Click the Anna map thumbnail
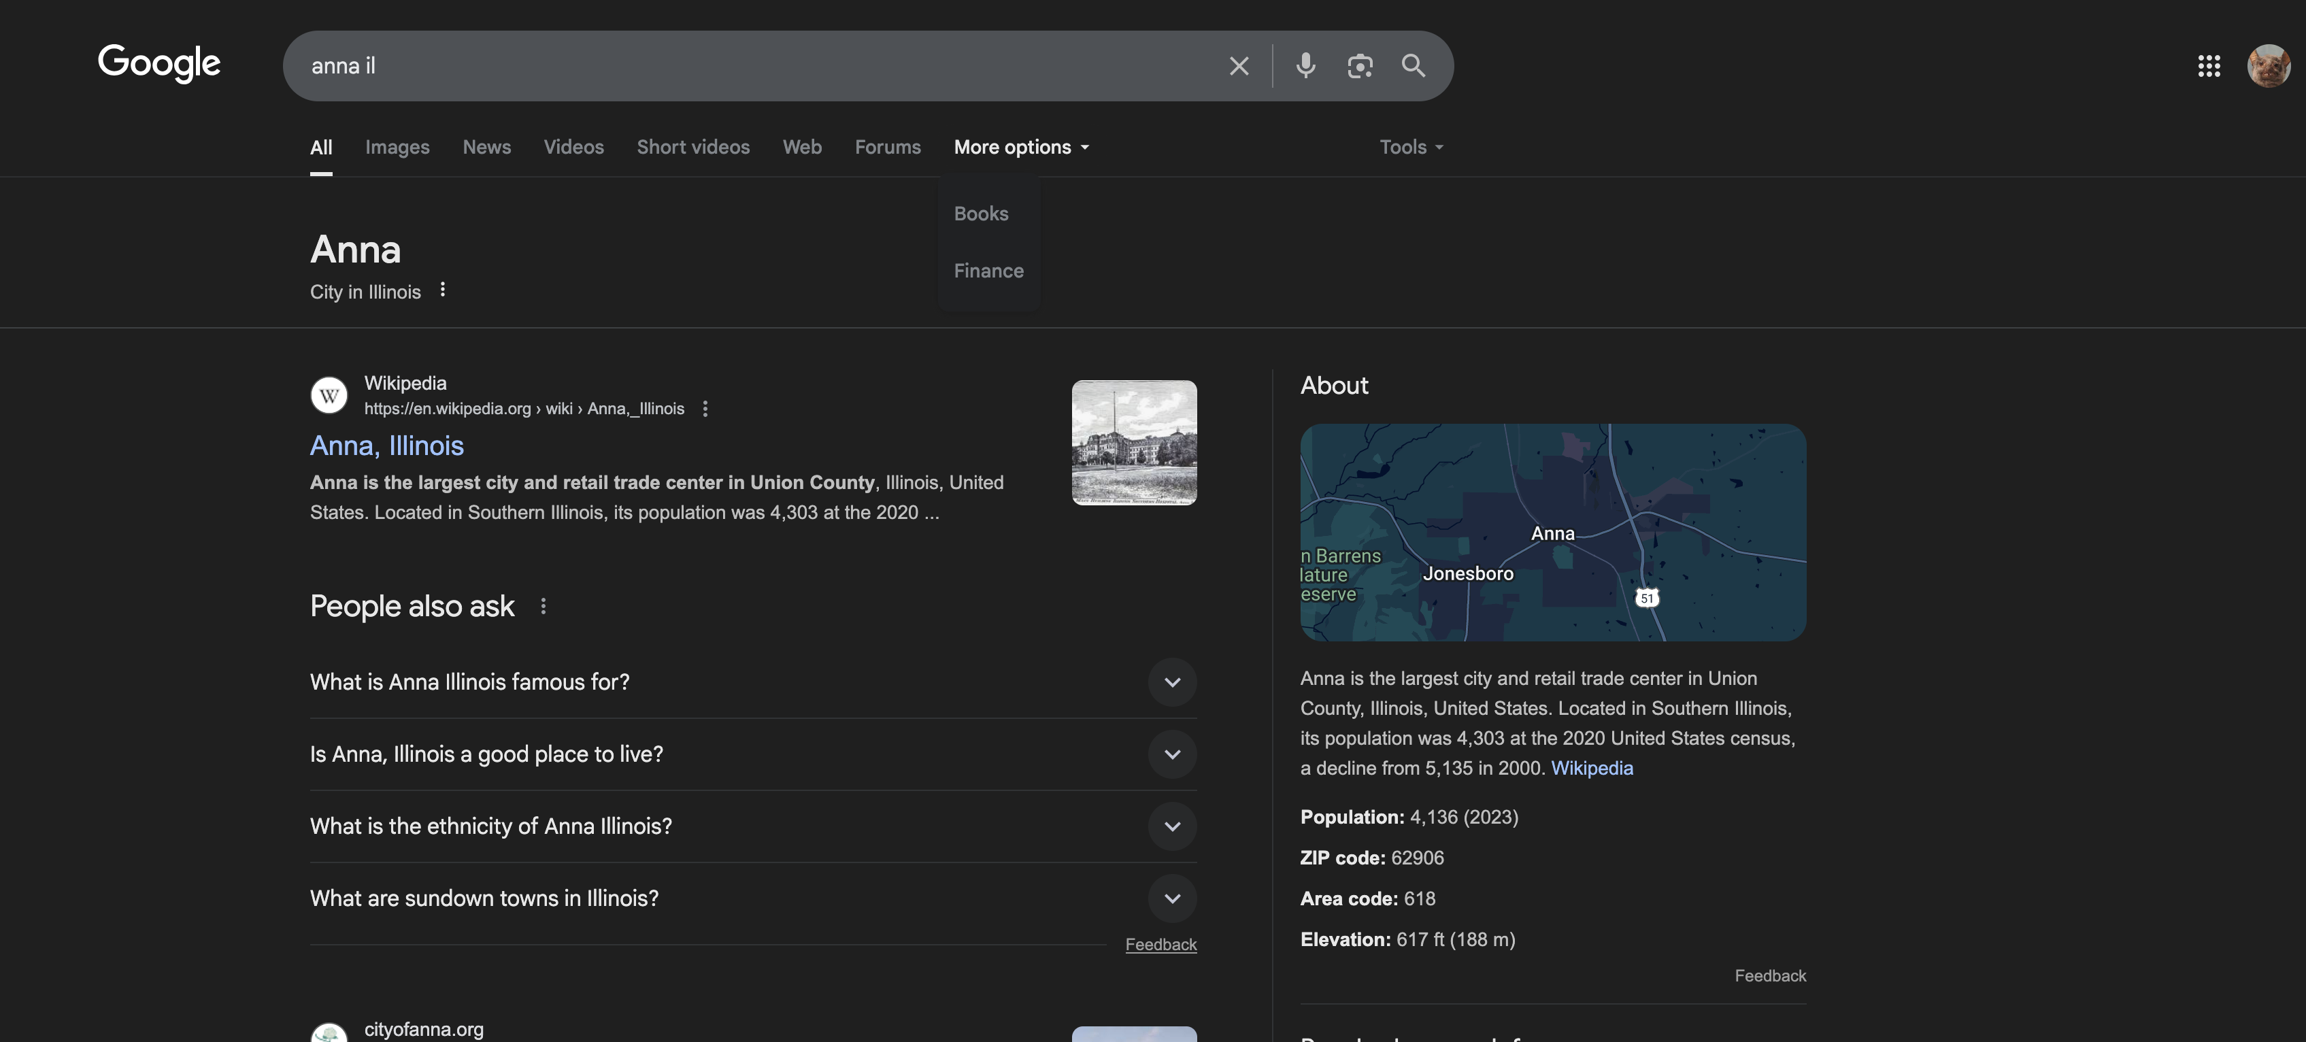The height and width of the screenshot is (1042, 2306). coord(1552,533)
